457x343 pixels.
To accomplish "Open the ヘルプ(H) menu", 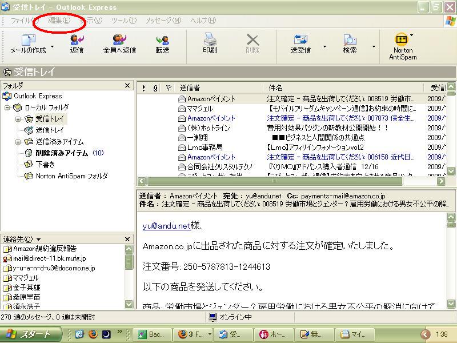I will (x=203, y=21).
